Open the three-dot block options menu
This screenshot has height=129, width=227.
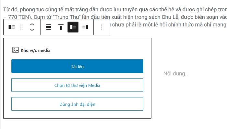pos(102,27)
